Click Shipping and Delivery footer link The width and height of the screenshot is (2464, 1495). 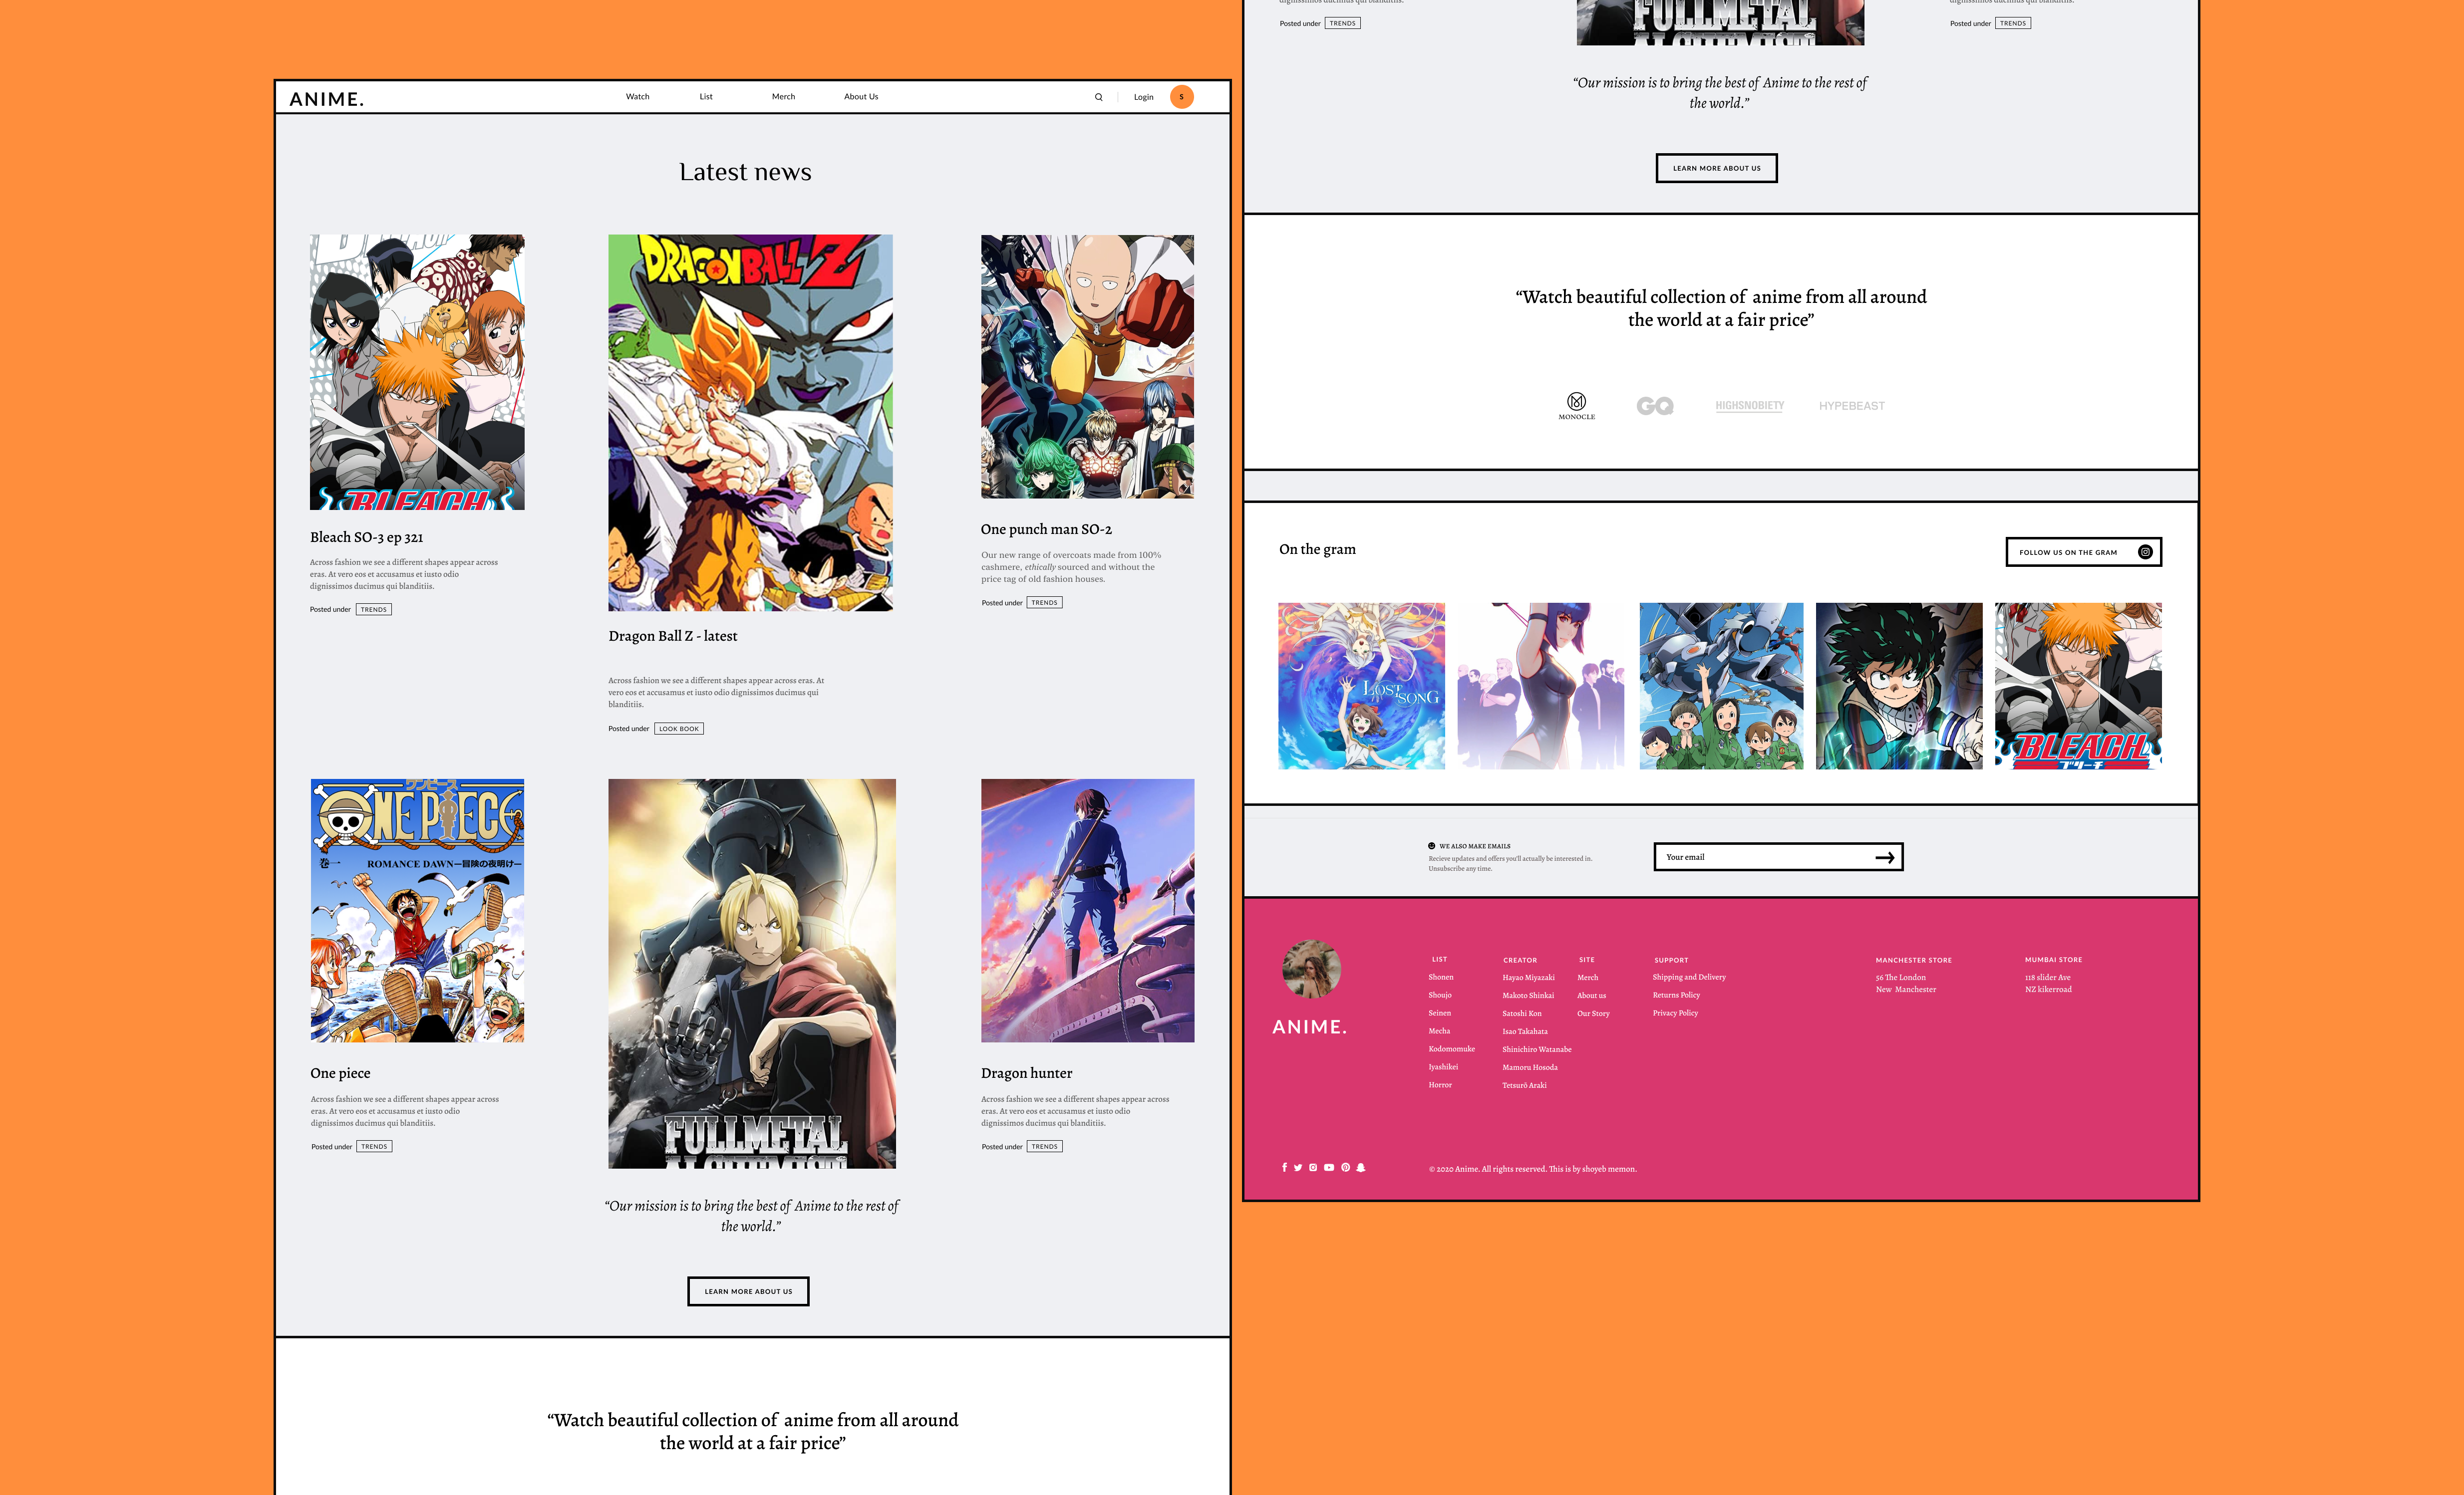[1688, 978]
